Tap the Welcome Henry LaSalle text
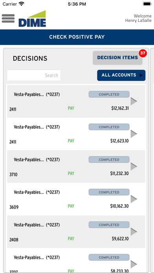The image size is (154, 273). tap(138, 18)
